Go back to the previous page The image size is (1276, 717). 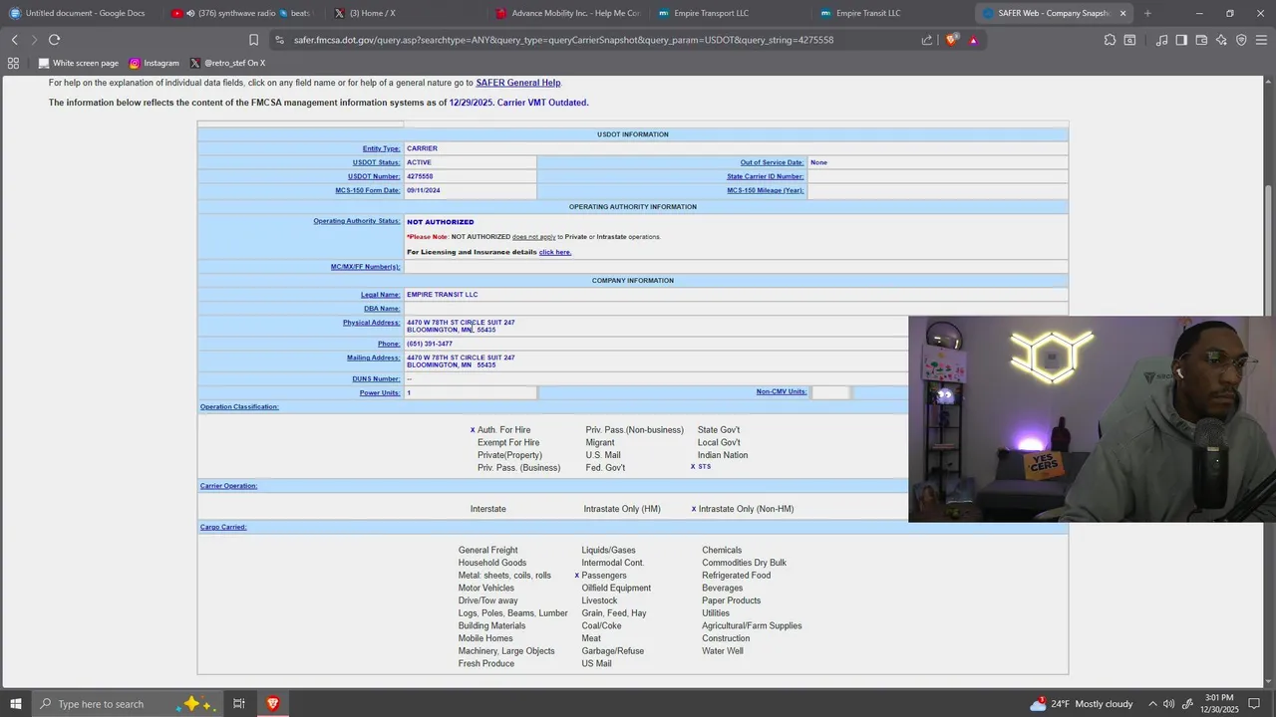[x=14, y=40]
